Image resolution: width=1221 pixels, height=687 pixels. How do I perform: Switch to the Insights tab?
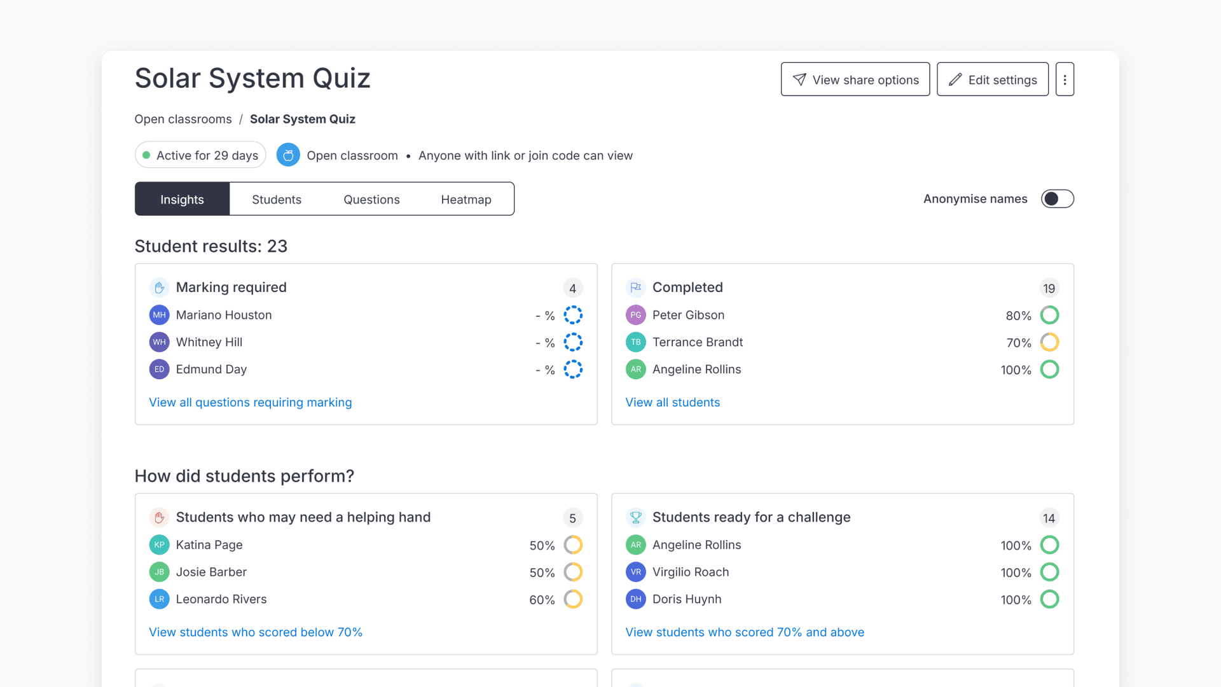[x=182, y=199]
